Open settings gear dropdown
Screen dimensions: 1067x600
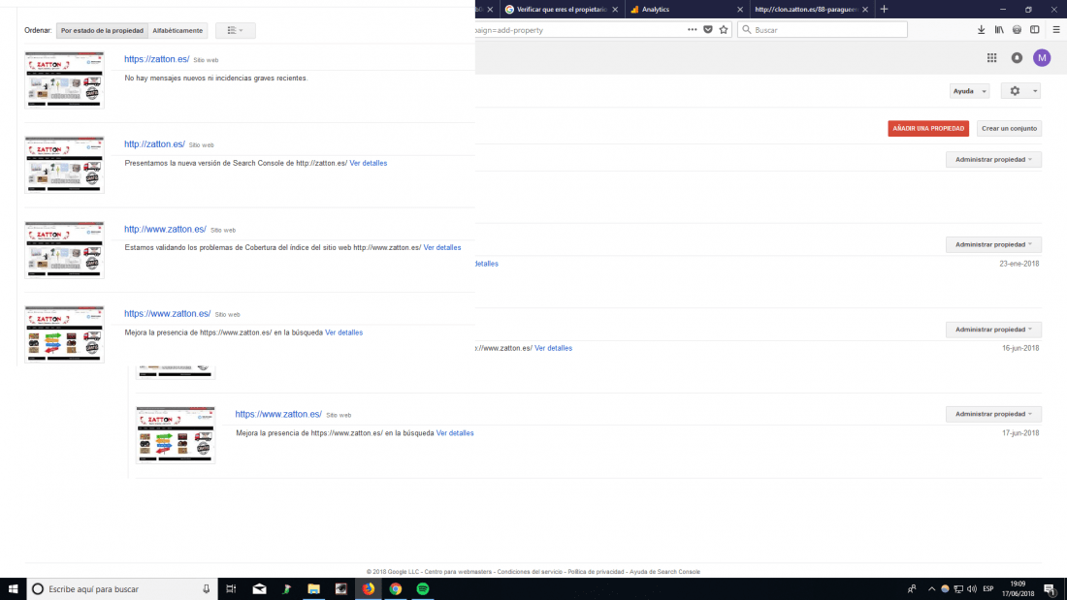pos(1020,91)
